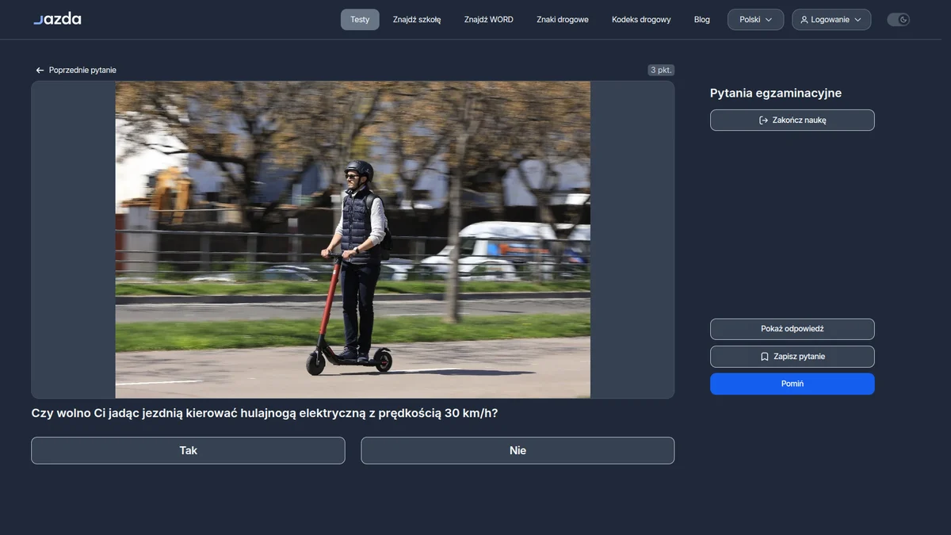The width and height of the screenshot is (951, 535).
Task: Open the Testy tab
Action: pyautogui.click(x=360, y=20)
